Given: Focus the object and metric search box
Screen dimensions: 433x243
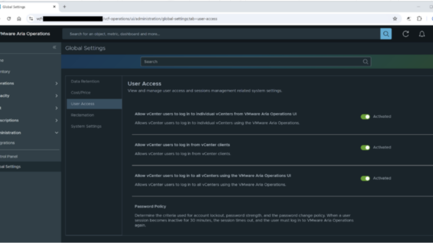Looking at the screenshot, I should 221,34.
